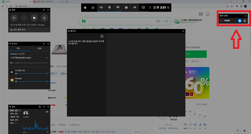
Task: Open the 네이버 PC 메인 link
Action: pyautogui.click(x=191, y=22)
